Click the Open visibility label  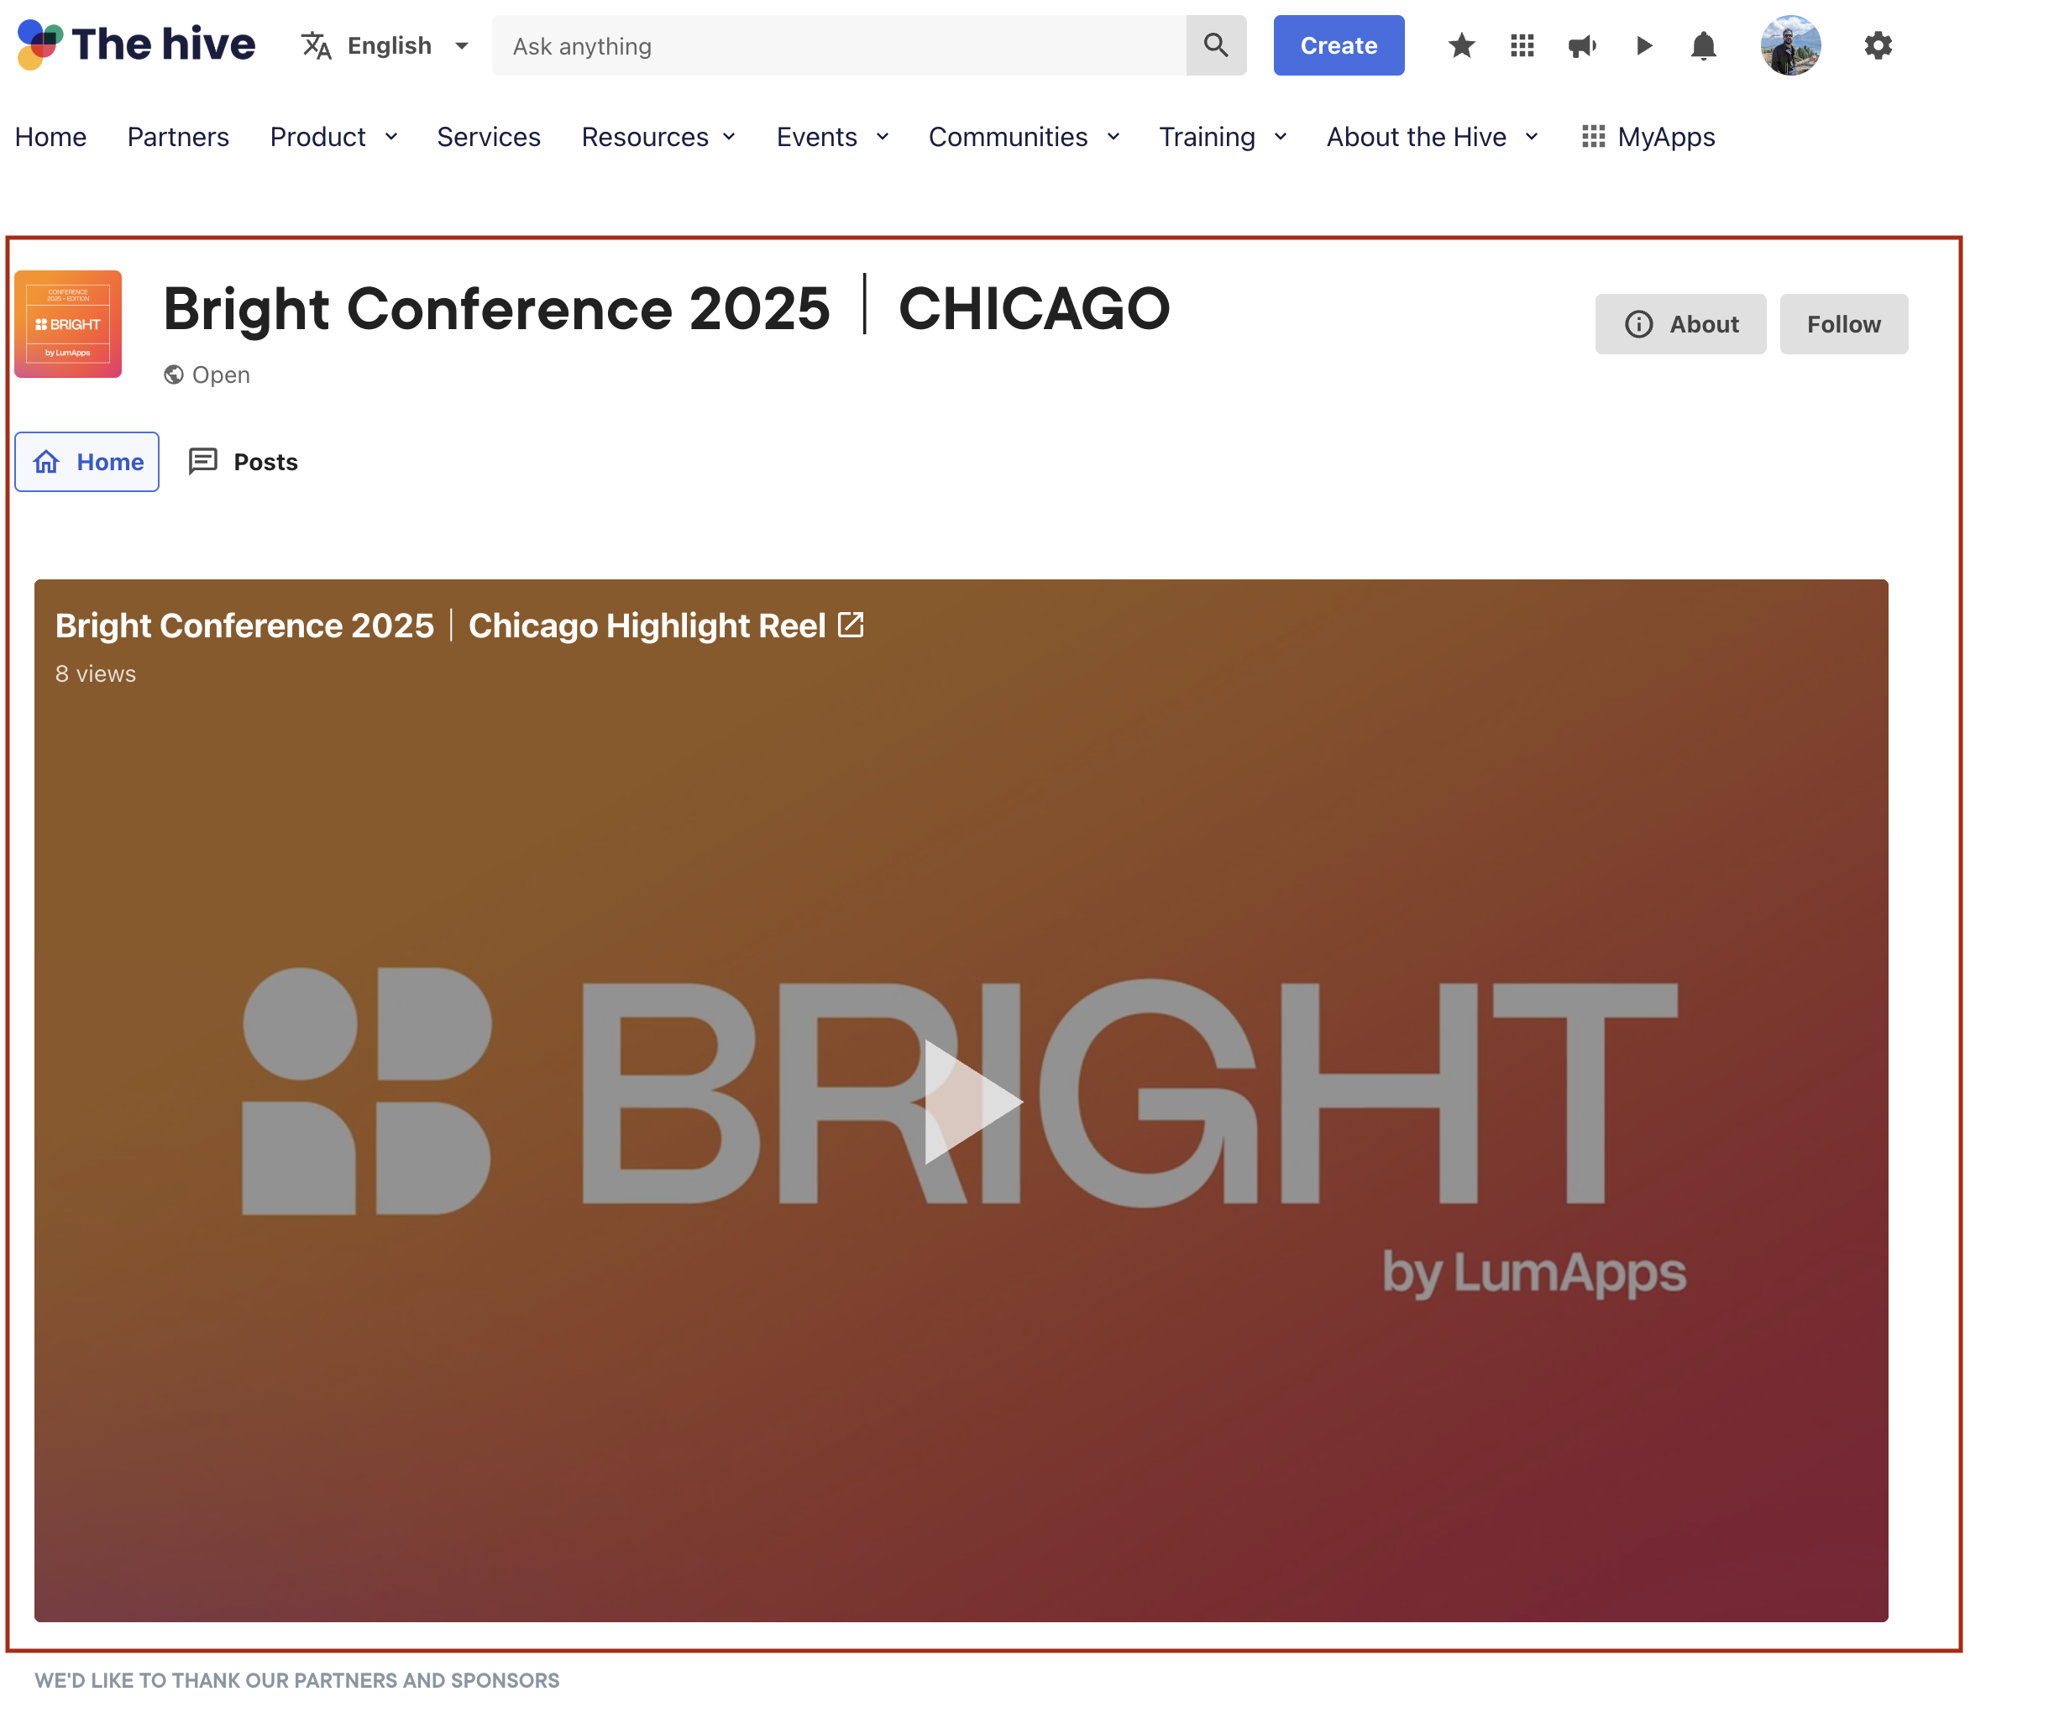click(x=207, y=374)
